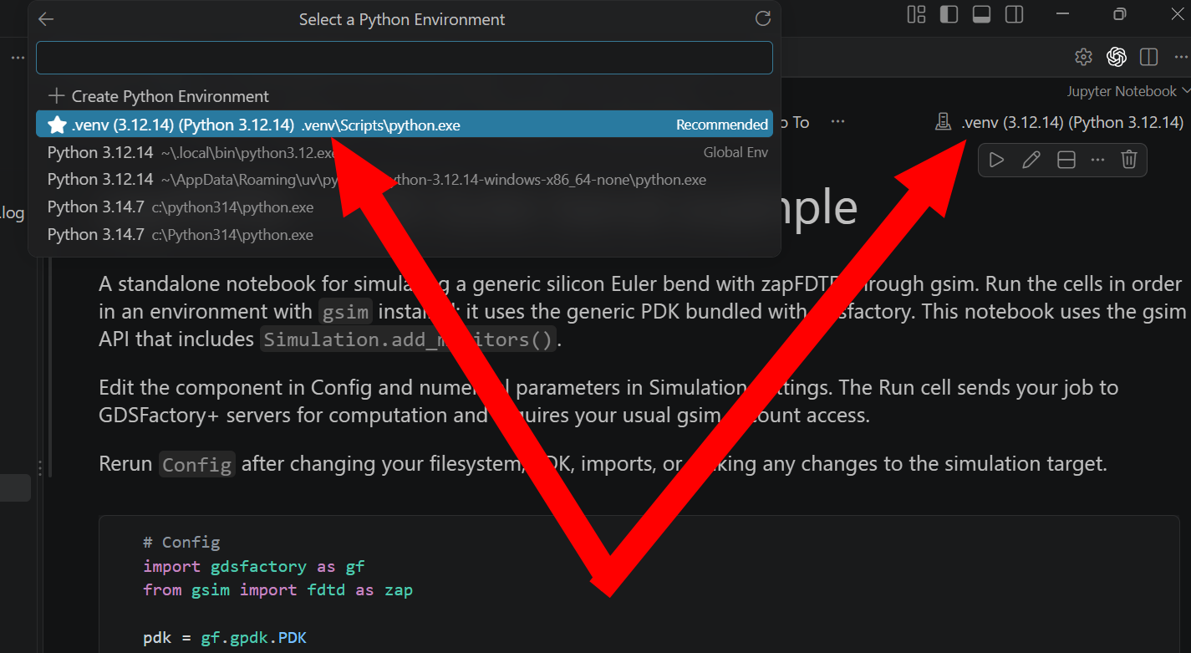Screen dimensions: 1191x653
Task: Toggle the secondary side bar
Action: point(1014,14)
